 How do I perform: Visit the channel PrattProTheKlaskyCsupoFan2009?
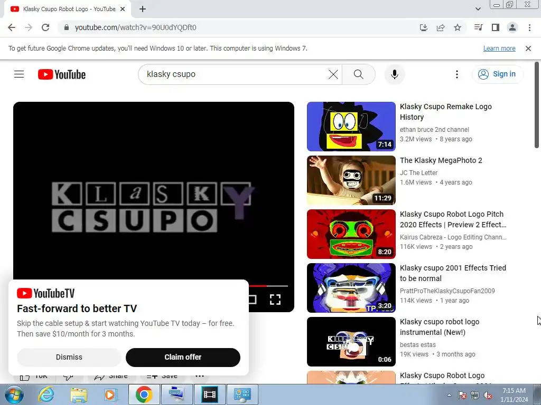447,291
